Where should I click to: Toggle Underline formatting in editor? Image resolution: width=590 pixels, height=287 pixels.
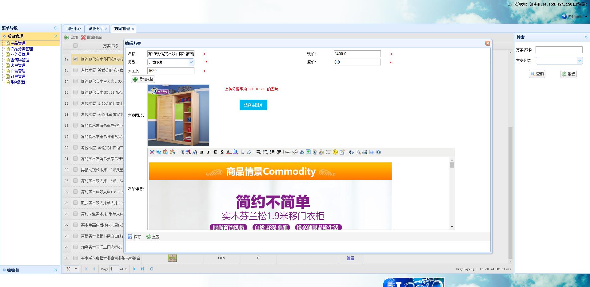215,152
